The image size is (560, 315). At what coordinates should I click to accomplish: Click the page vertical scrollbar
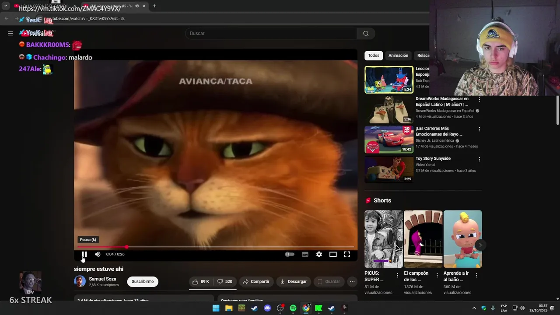557,109
